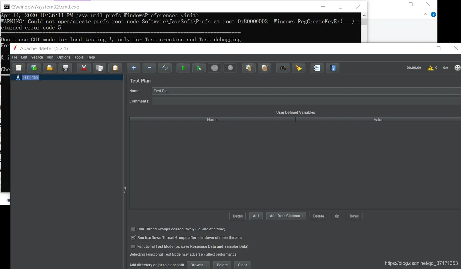Image resolution: width=461 pixels, height=269 pixels.
Task: Create a new test plan via New icon
Action: (x=19, y=68)
